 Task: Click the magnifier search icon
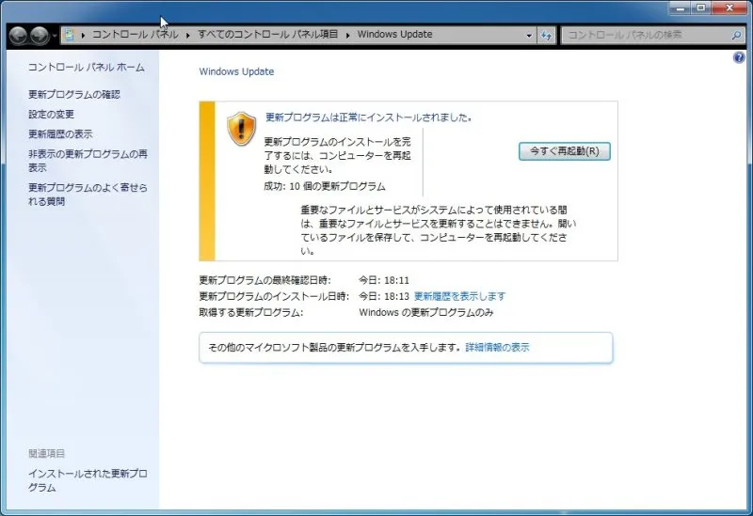pyautogui.click(x=737, y=35)
